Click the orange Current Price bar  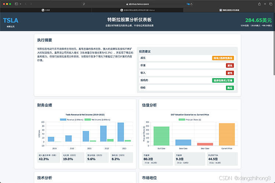[x=227, y=134]
